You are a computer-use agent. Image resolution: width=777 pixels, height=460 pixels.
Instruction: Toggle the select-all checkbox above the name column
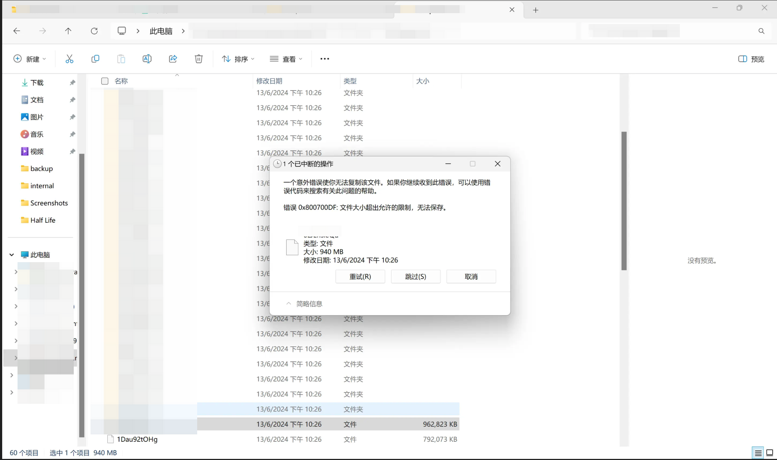(x=104, y=81)
